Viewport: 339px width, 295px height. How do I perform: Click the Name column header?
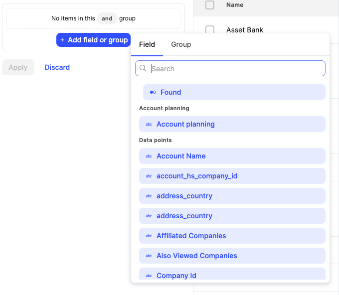(x=235, y=5)
